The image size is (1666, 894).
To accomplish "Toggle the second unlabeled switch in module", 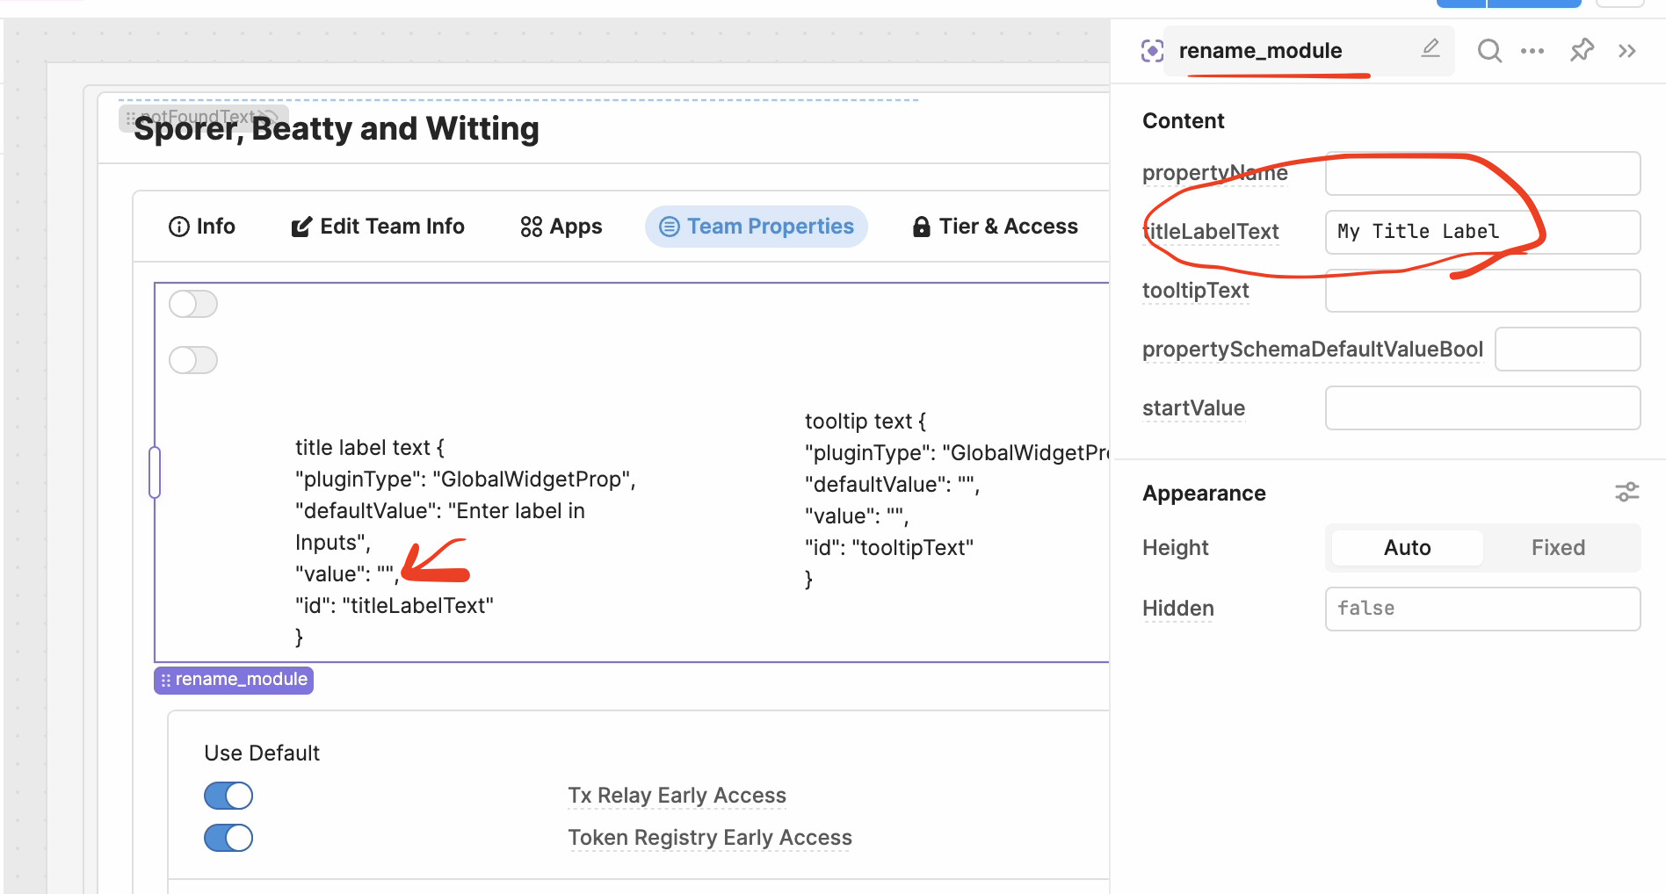I will click(193, 360).
